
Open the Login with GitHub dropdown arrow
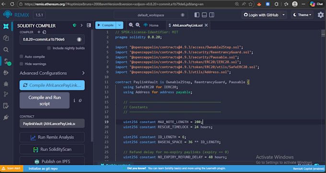pos(284,15)
